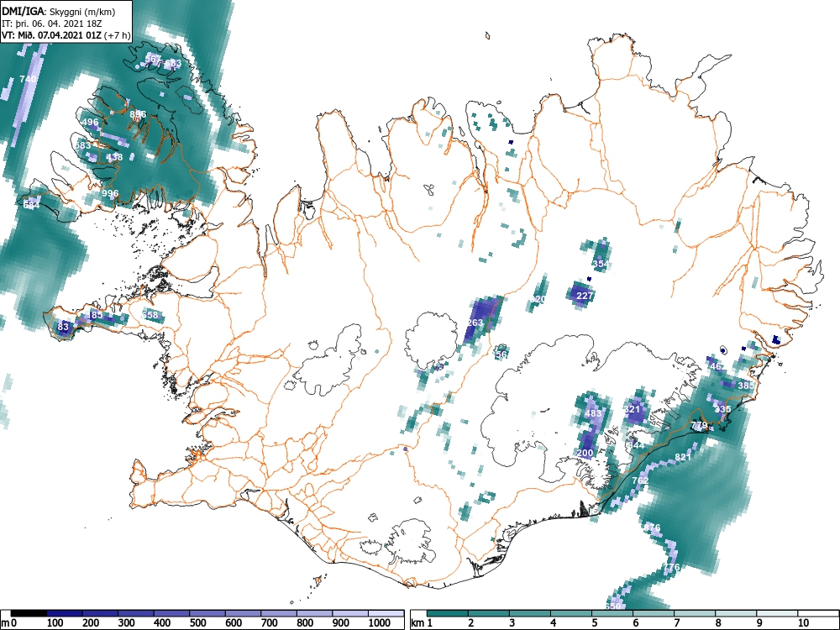Click the visibility value 876 offshore

[x=652, y=528]
